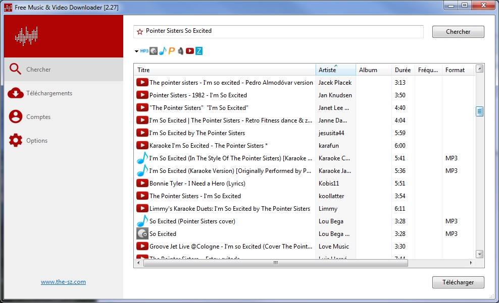Toggle the blue Z source icon
The width and height of the screenshot is (499, 303).
[x=199, y=51]
